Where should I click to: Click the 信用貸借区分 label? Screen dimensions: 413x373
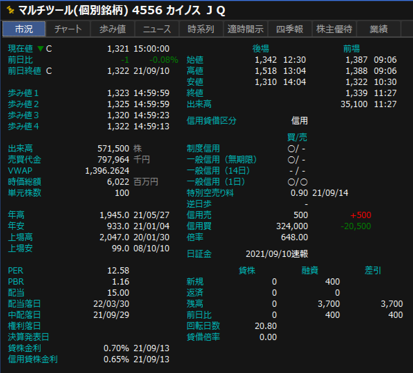point(211,121)
